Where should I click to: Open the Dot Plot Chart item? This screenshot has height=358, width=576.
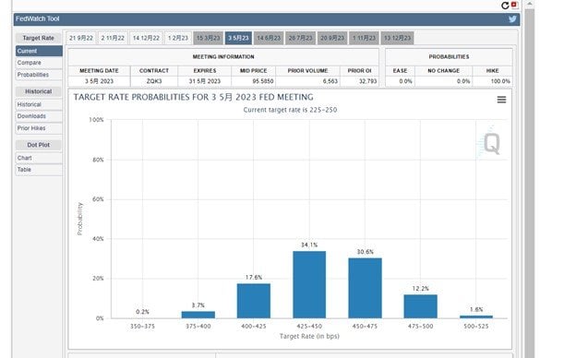point(39,158)
